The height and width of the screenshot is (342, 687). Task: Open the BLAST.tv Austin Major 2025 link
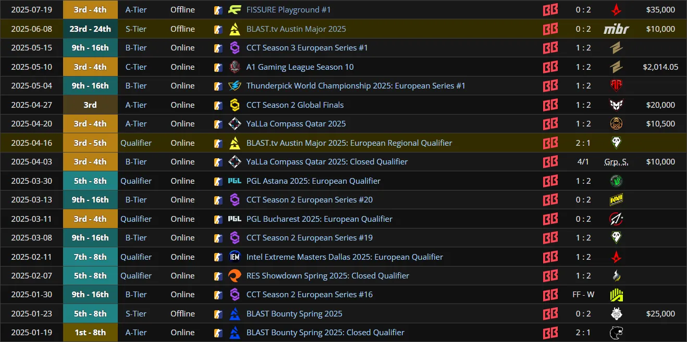point(296,29)
